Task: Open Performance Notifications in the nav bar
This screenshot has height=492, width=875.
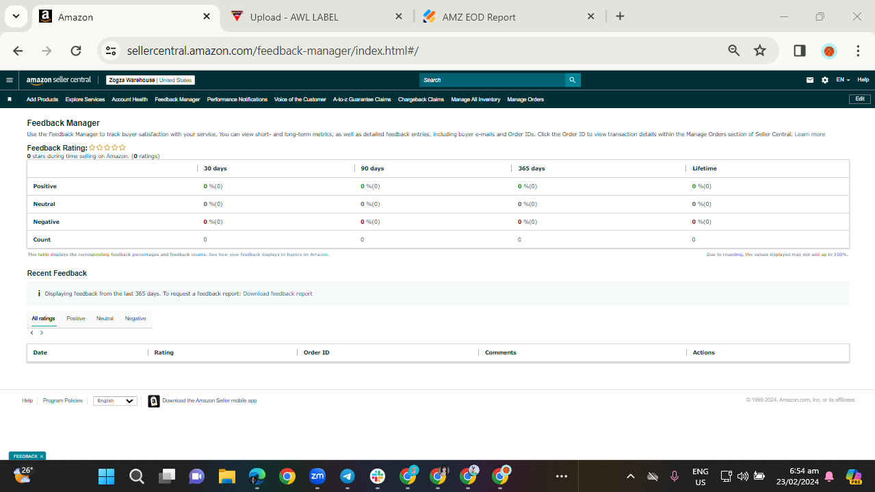Action: pyautogui.click(x=237, y=99)
